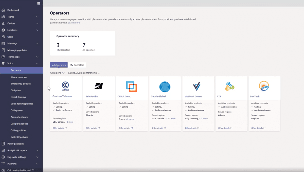
Task: Click the Devices icon in the sidebar
Action: click(x=3, y=23)
